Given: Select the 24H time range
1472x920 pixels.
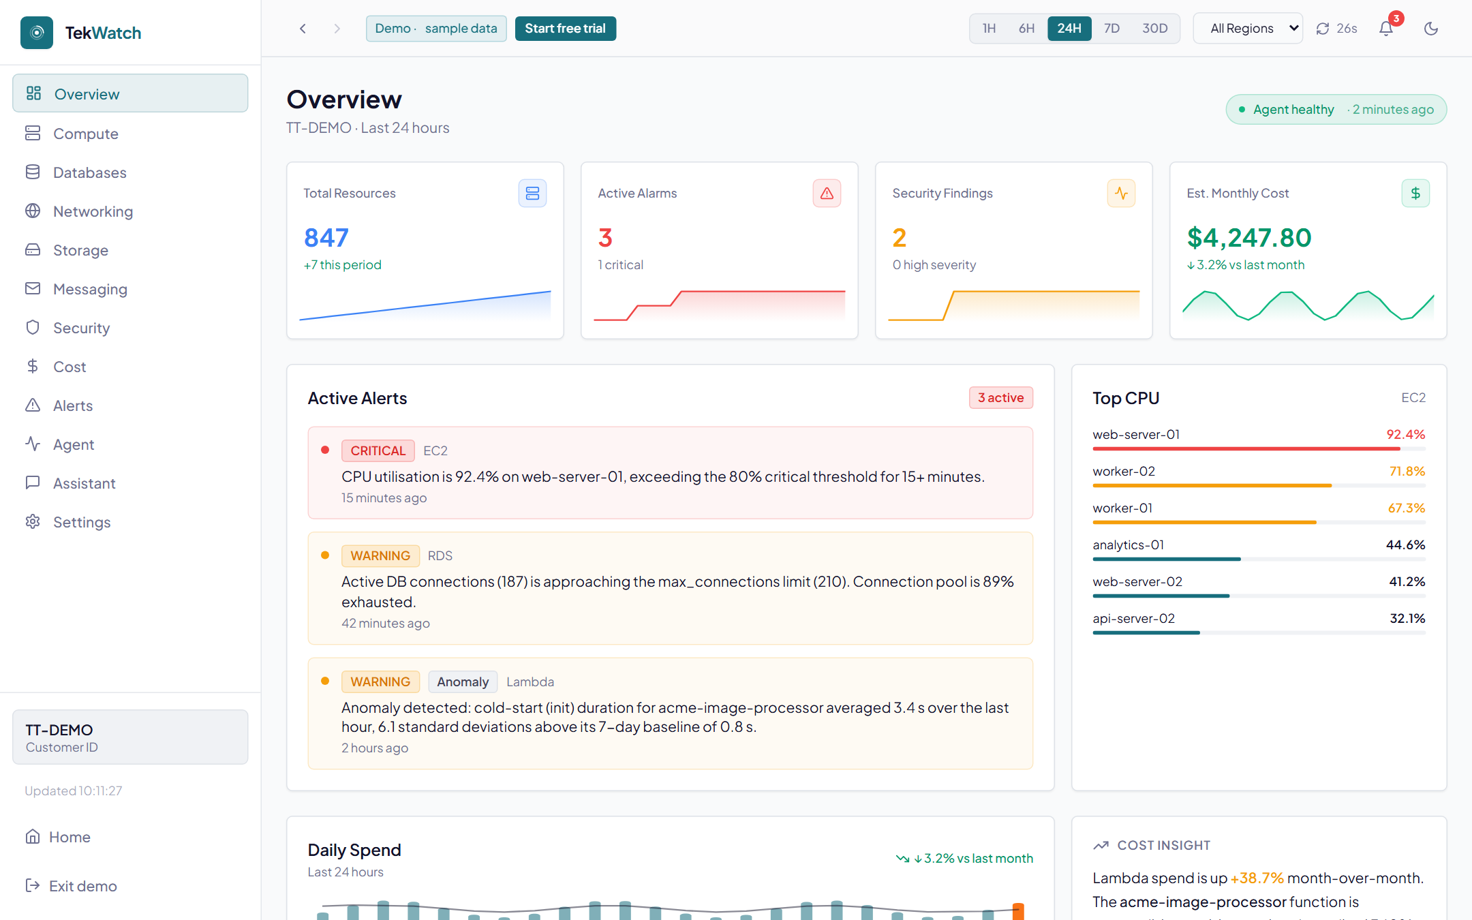Looking at the screenshot, I should pyautogui.click(x=1069, y=29).
